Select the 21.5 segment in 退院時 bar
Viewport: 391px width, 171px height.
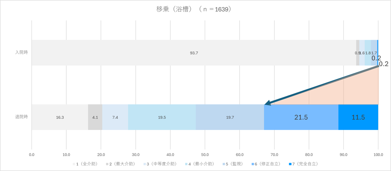click(x=301, y=117)
